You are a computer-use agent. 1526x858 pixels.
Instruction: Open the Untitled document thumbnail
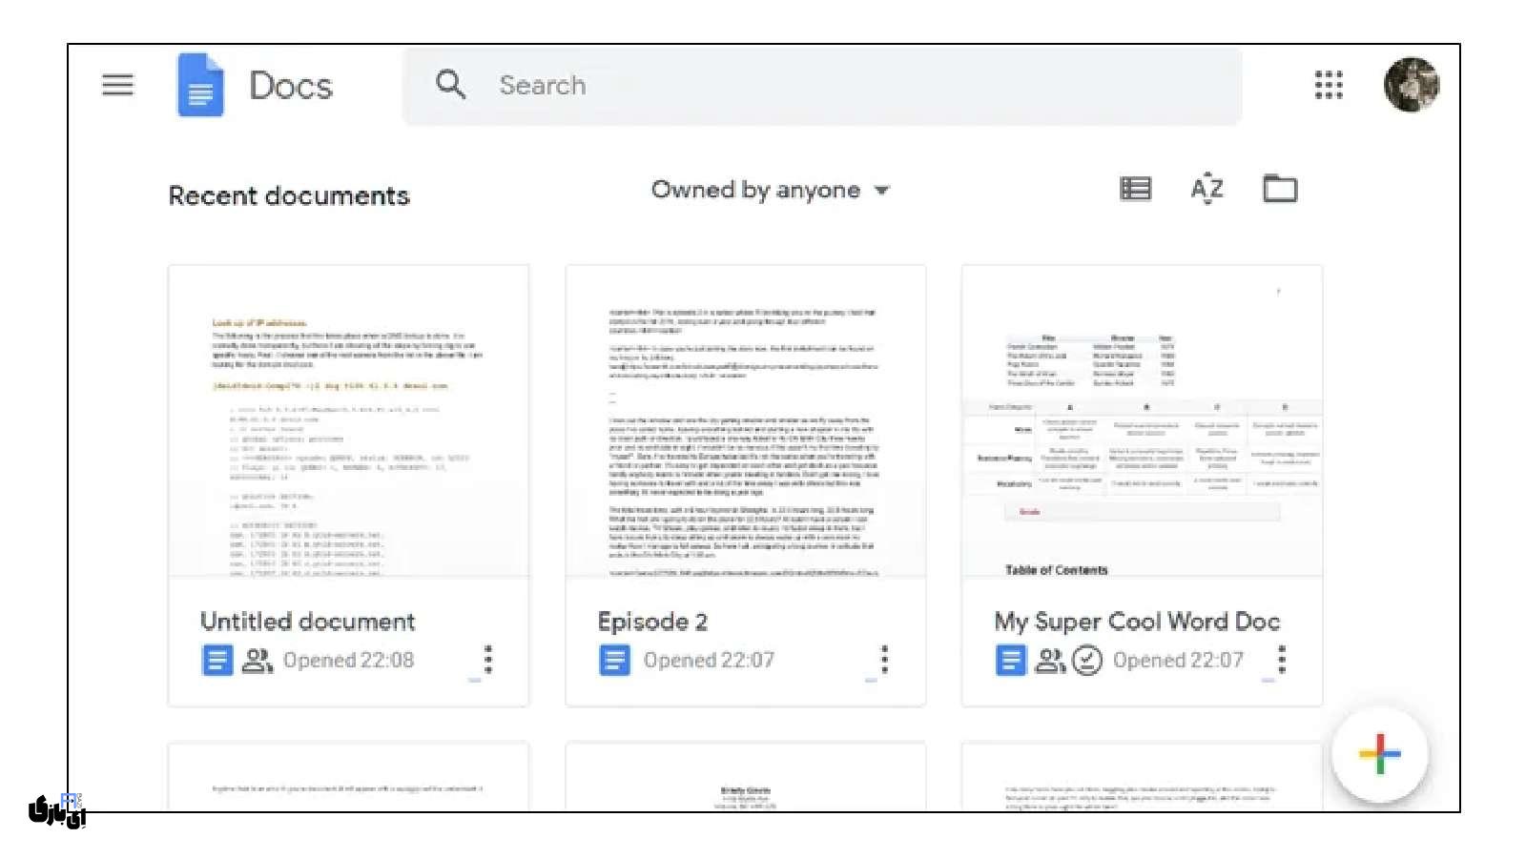click(x=349, y=421)
